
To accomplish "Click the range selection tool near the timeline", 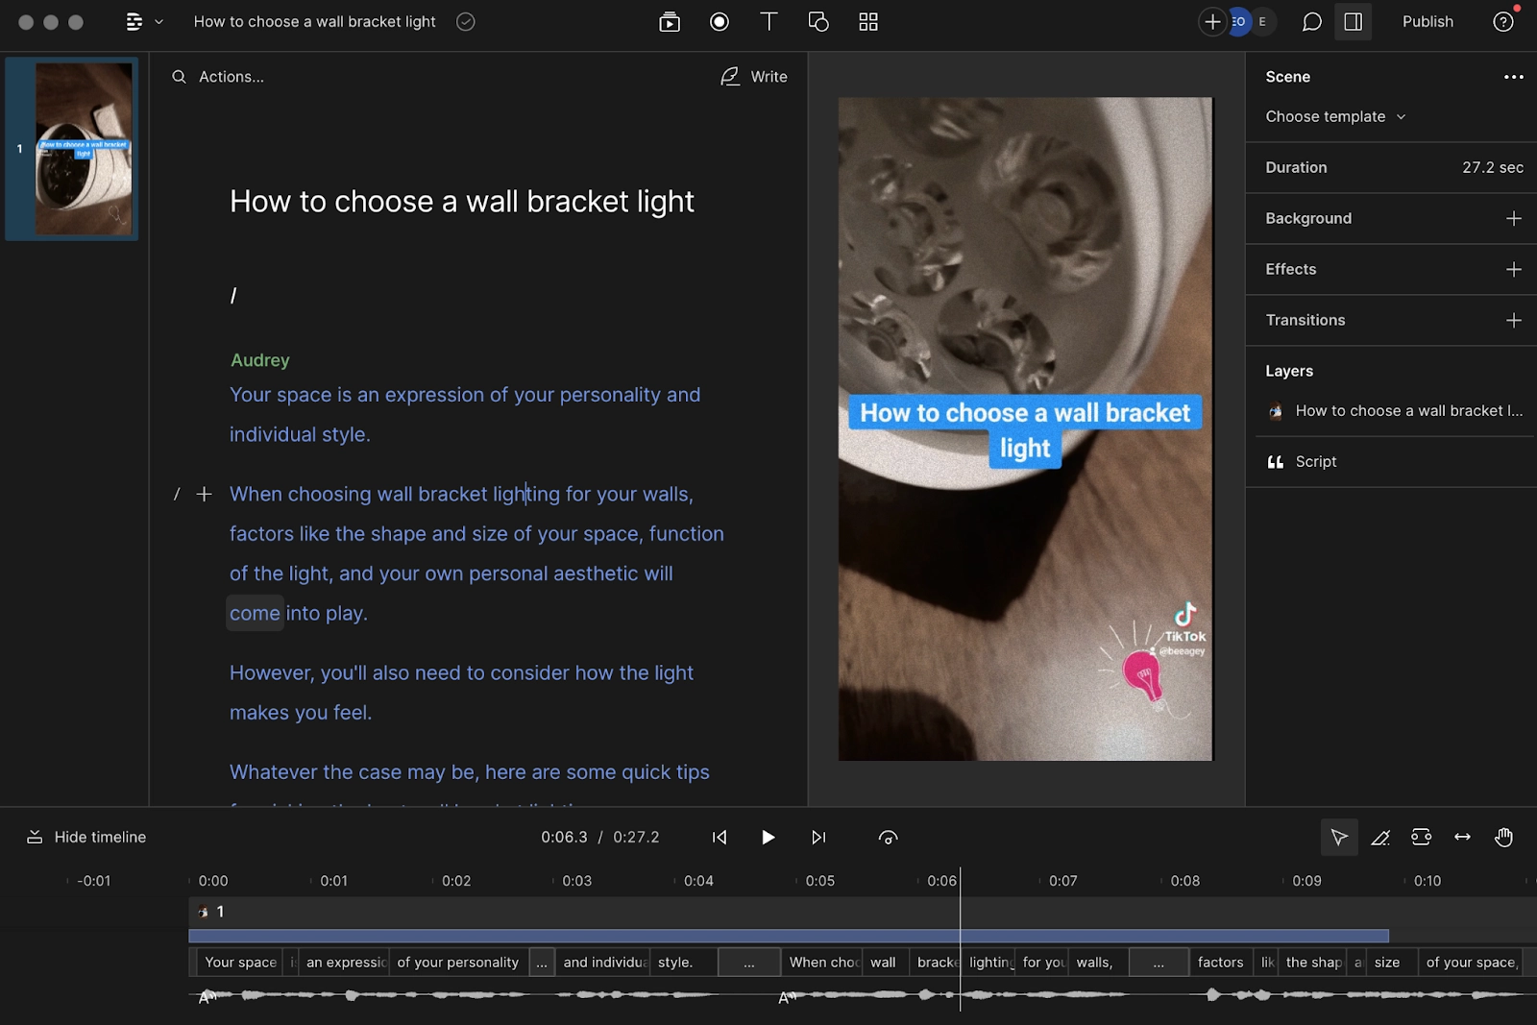I will [x=1422, y=837].
